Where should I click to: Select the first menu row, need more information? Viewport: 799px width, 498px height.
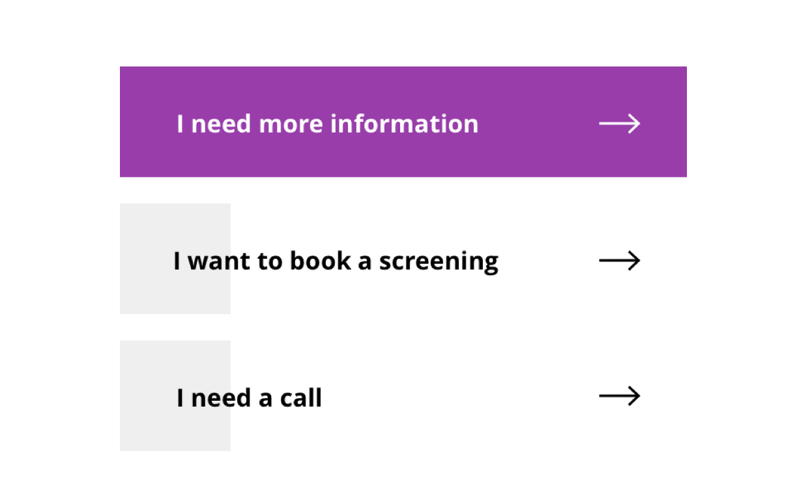403,122
